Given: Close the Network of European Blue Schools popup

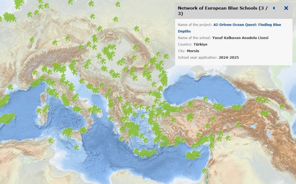Looking at the screenshot, I should point(286,8).
